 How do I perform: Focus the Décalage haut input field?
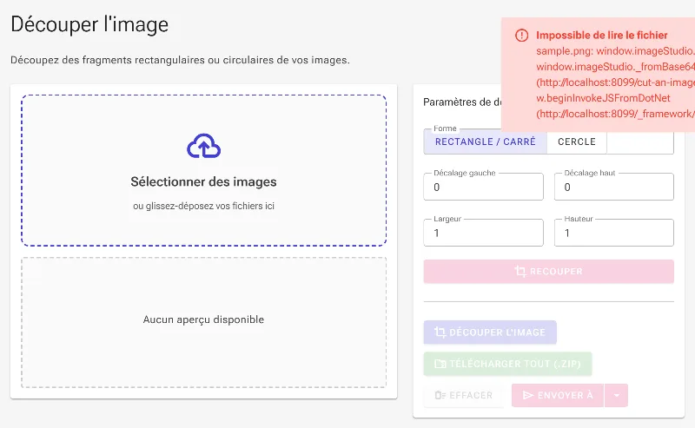(x=614, y=187)
